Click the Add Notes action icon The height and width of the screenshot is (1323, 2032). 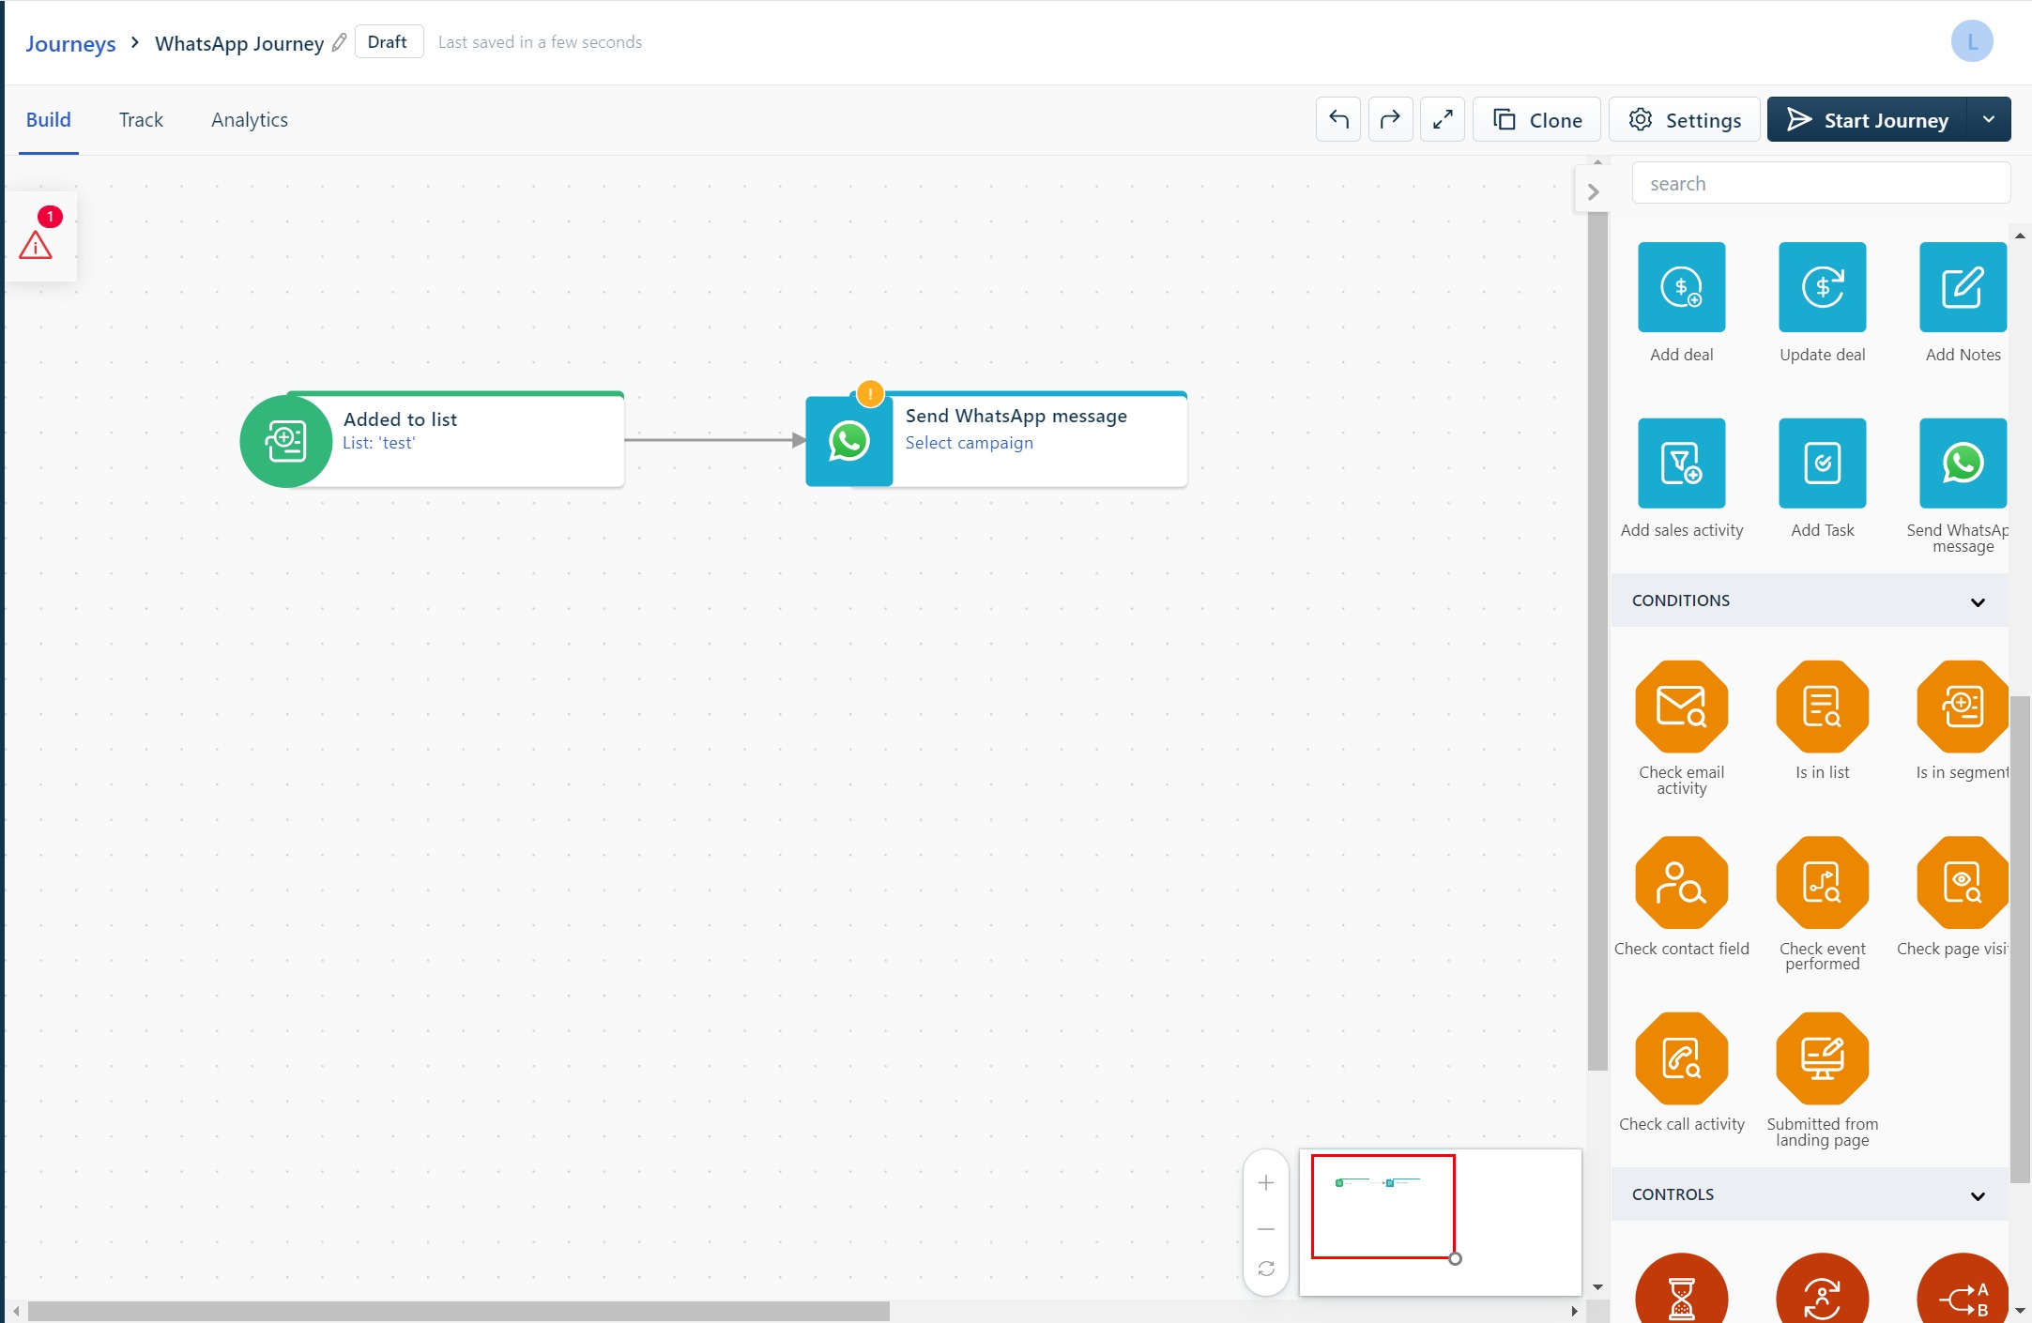click(x=1962, y=287)
